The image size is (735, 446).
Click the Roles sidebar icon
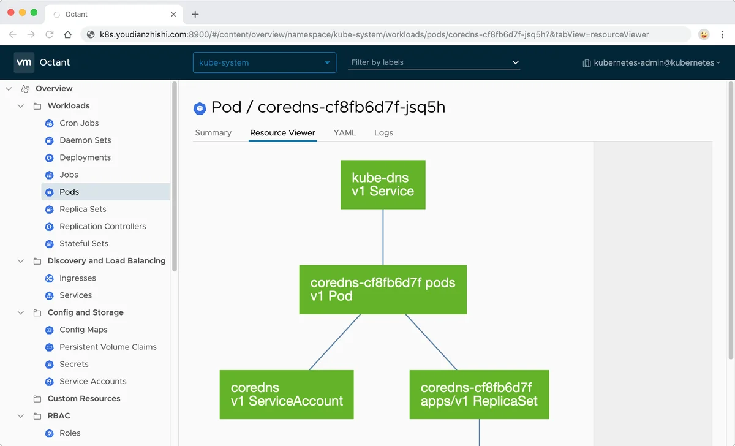tap(50, 433)
